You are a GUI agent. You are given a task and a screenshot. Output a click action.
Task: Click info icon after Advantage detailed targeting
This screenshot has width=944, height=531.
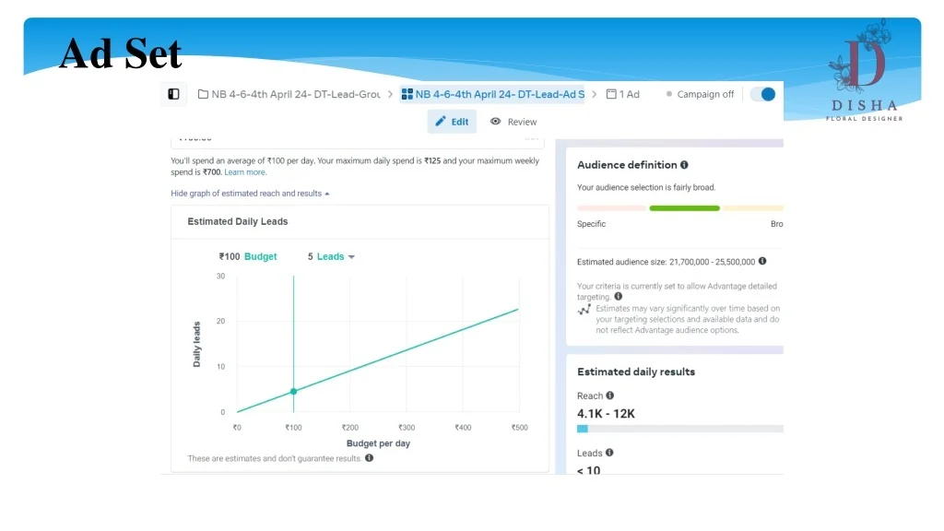tap(617, 297)
